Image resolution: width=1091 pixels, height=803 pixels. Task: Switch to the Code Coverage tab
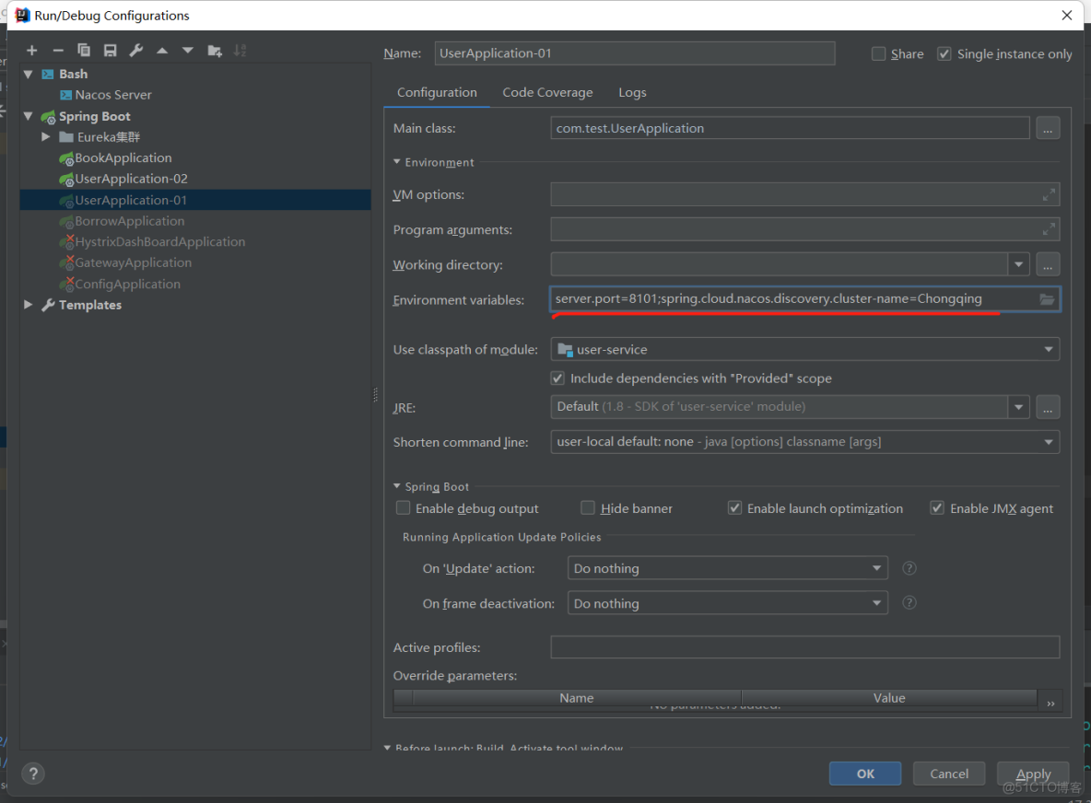(x=547, y=92)
